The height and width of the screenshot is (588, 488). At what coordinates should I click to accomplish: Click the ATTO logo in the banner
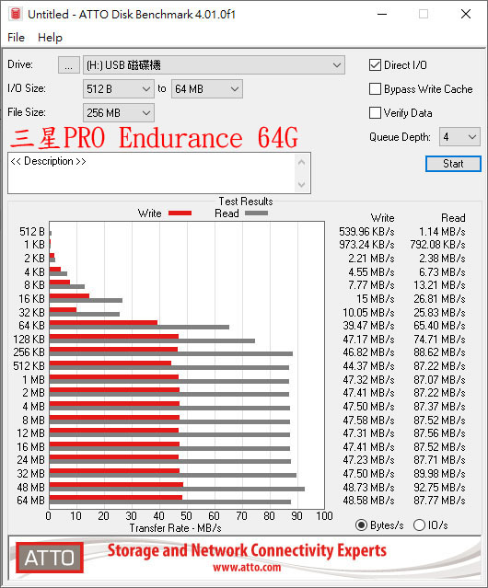tap(50, 558)
